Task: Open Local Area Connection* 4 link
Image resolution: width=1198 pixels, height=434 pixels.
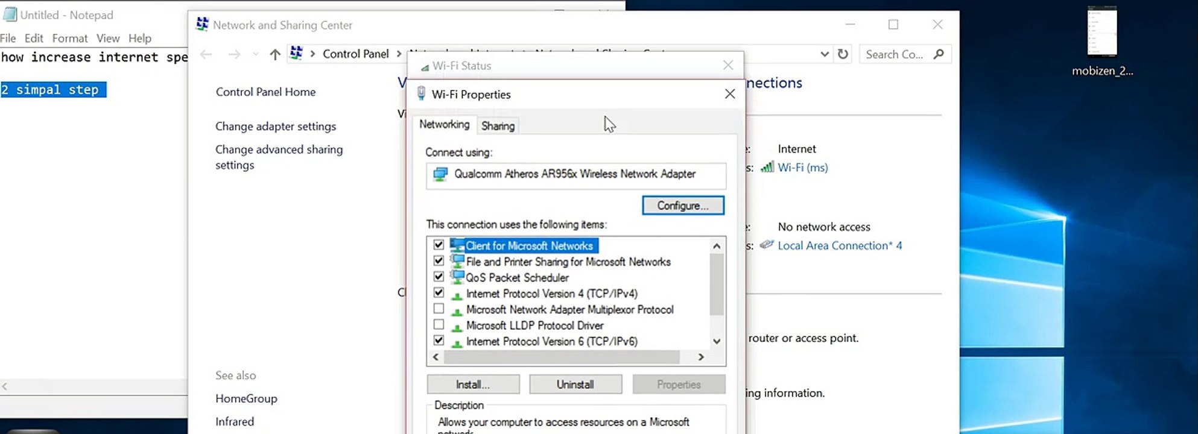Action: pos(840,245)
